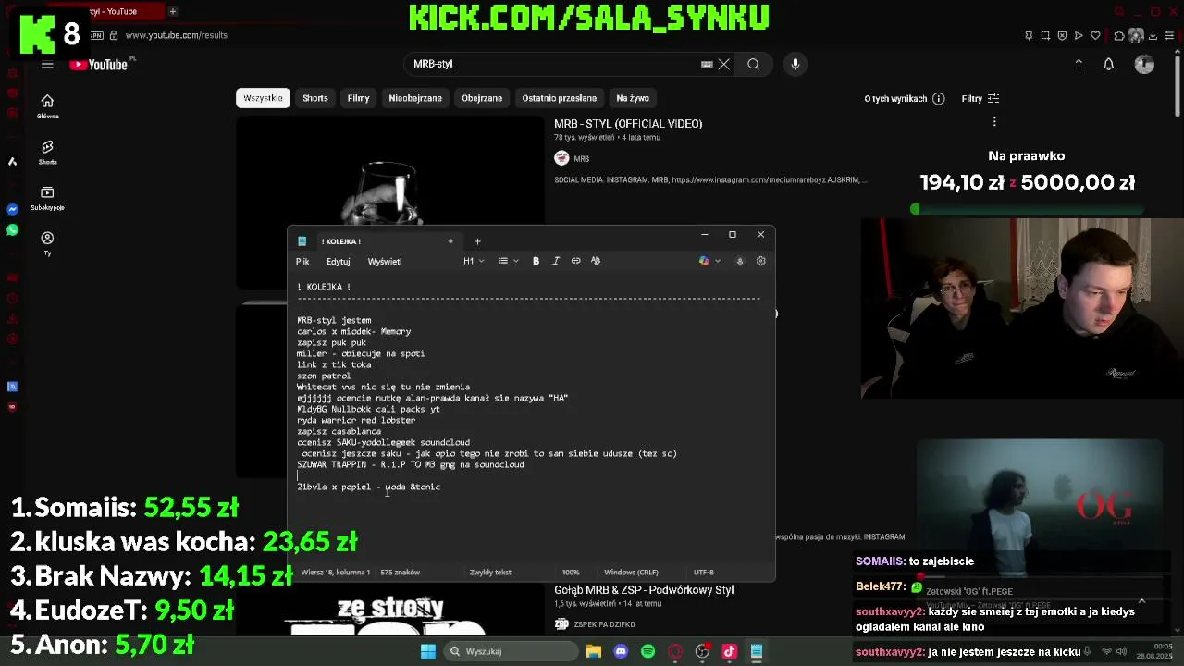
Task: Select the Shorts filter chip
Action: [315, 98]
